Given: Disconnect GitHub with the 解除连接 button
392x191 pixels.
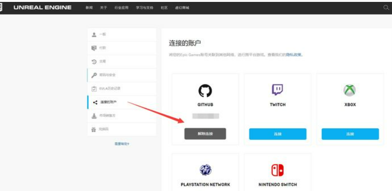Looking at the screenshot, I should (x=205, y=134).
